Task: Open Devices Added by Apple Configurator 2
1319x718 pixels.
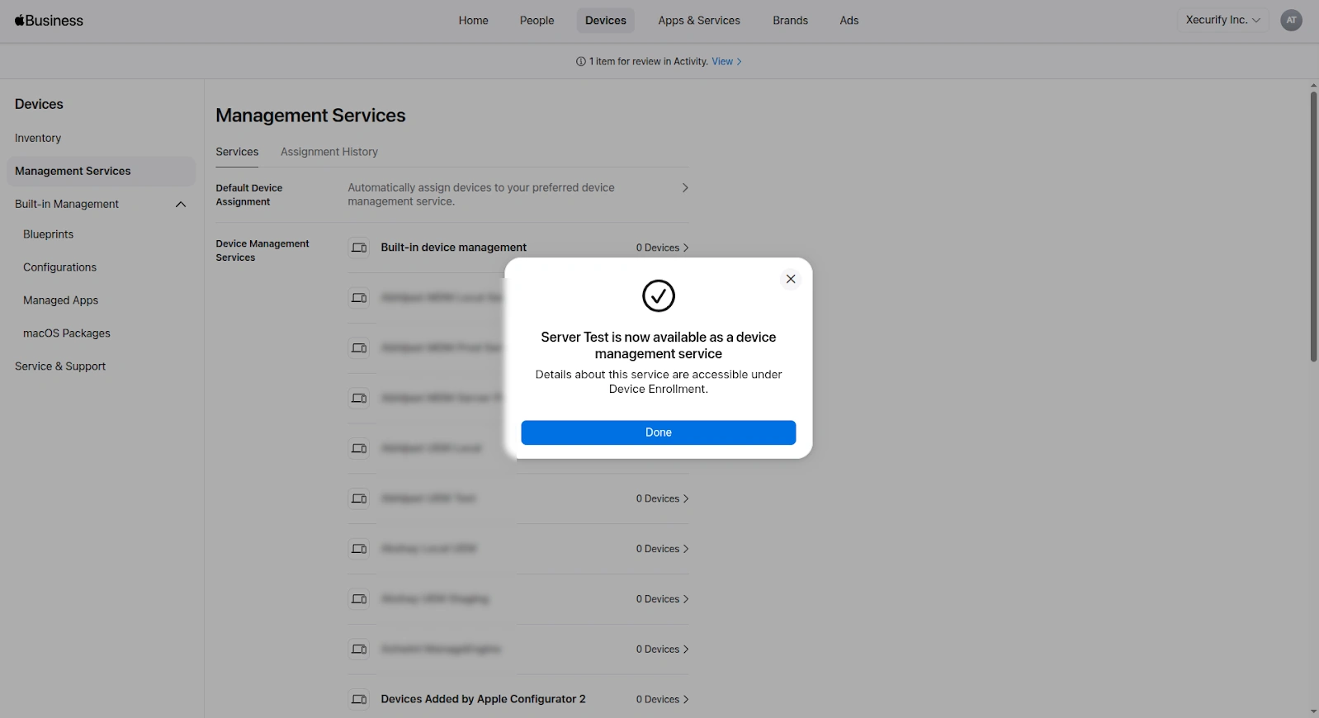Action: [484, 699]
